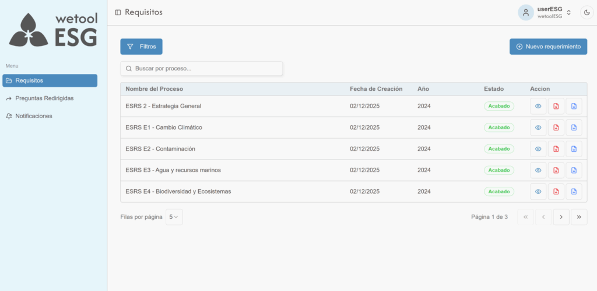Click the Acabado status badge for ESRS E2

click(499, 149)
